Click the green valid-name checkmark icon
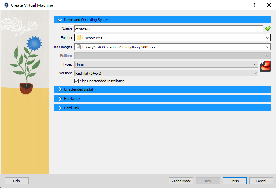The image size is (276, 188). (268, 29)
